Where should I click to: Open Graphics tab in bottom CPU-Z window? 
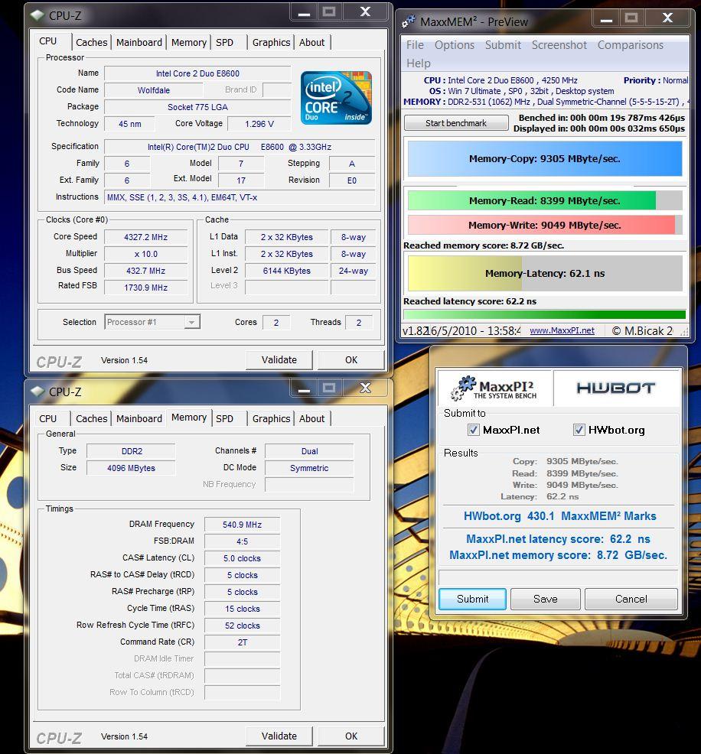click(x=271, y=418)
